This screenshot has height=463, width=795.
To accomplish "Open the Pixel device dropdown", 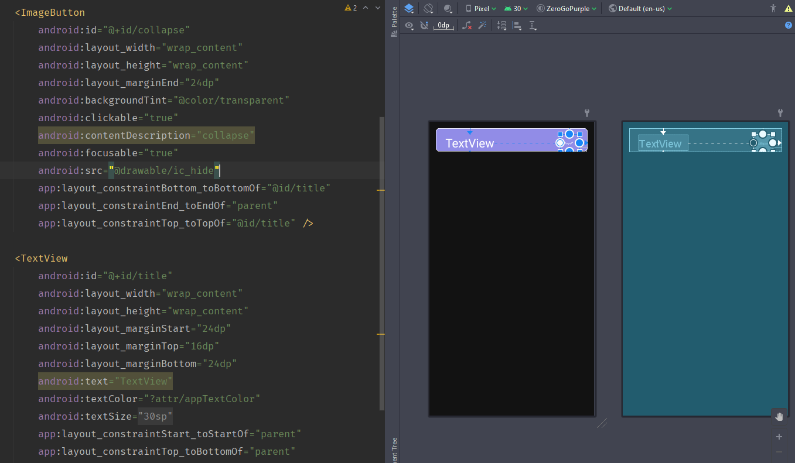I will [480, 8].
